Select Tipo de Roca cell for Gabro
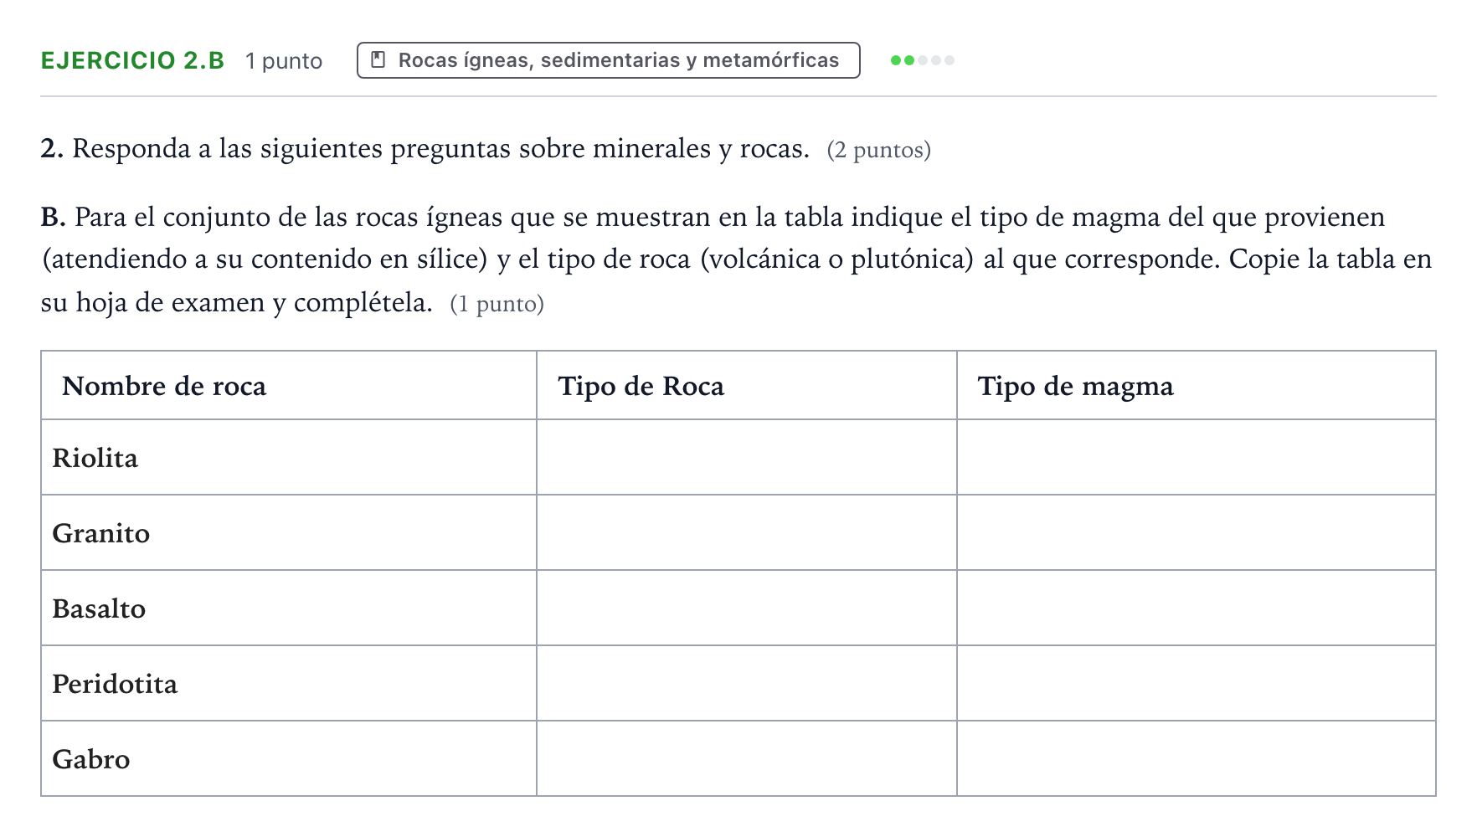This screenshot has width=1477, height=837. [x=747, y=758]
